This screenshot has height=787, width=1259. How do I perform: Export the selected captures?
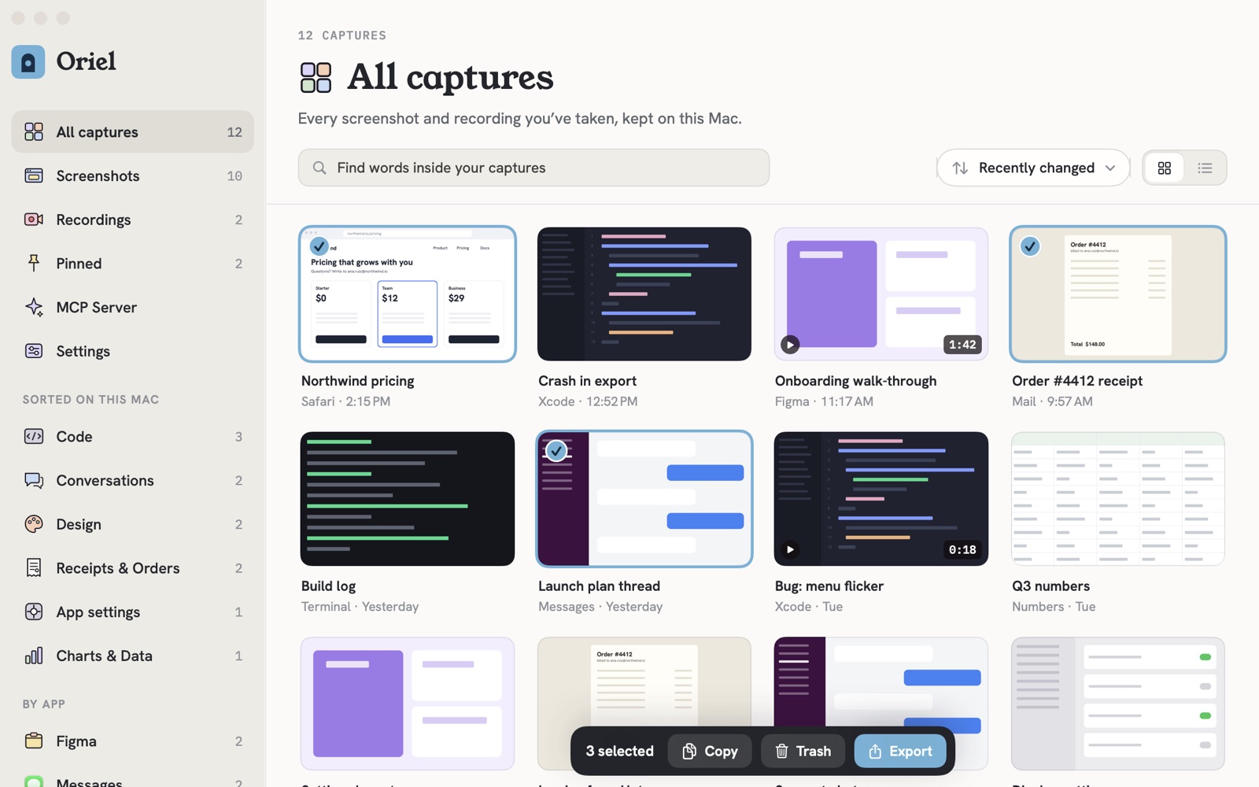click(x=900, y=751)
